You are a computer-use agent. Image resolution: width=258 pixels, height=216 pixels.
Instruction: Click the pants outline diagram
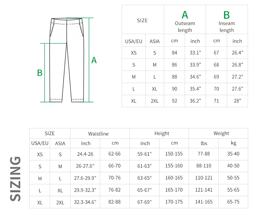point(67,60)
